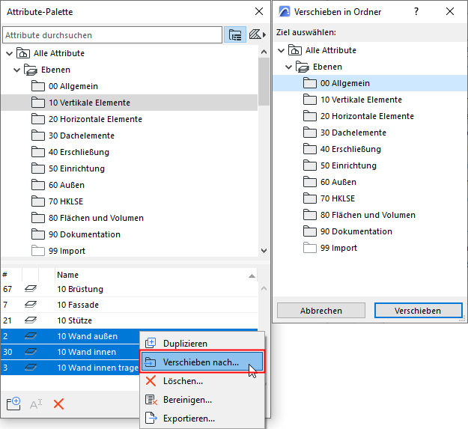
Task: Select 60 Außen target in dialog
Action: 369,182
